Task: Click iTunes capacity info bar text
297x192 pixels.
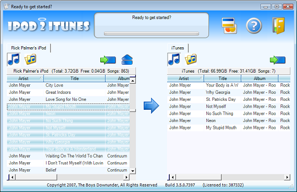Action: tap(229, 71)
